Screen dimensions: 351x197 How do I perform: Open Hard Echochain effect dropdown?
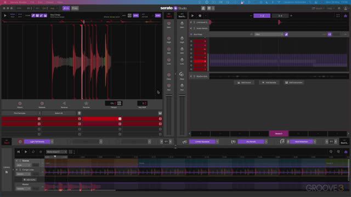(314, 142)
